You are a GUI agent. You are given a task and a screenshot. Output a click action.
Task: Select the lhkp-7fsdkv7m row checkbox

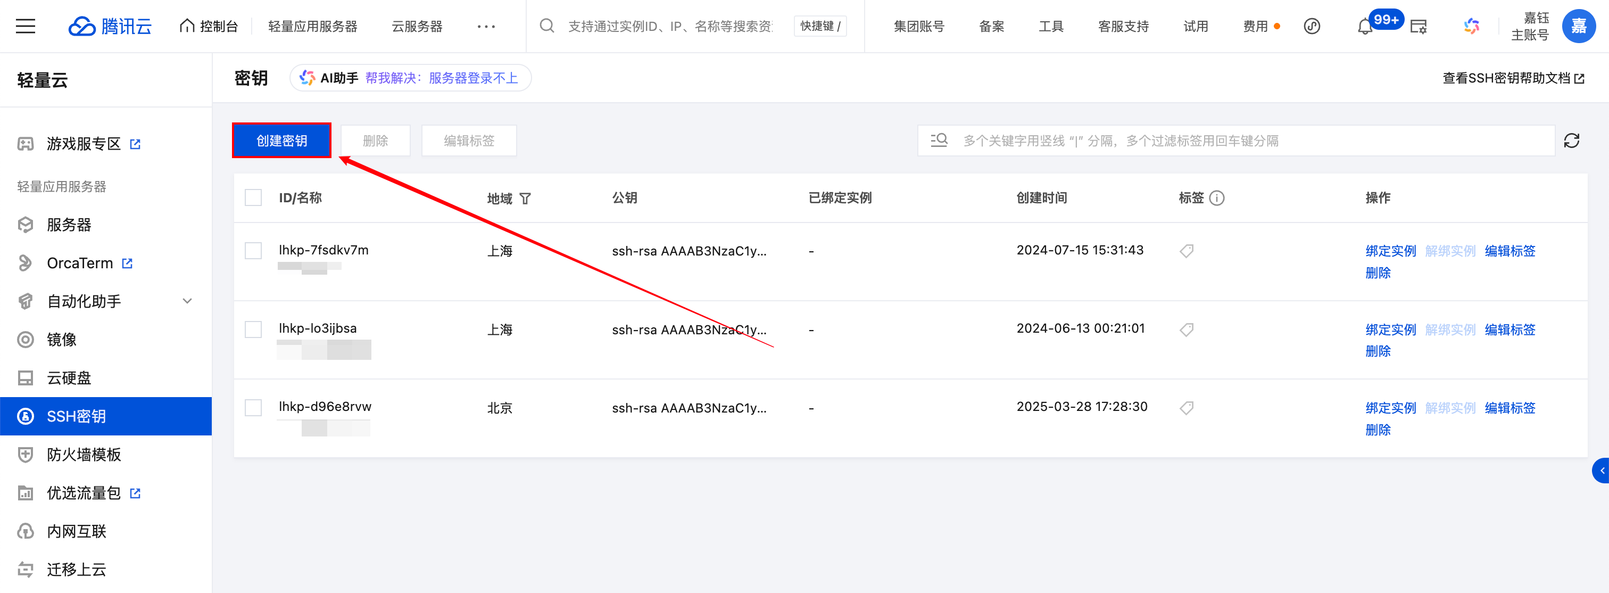tap(253, 251)
